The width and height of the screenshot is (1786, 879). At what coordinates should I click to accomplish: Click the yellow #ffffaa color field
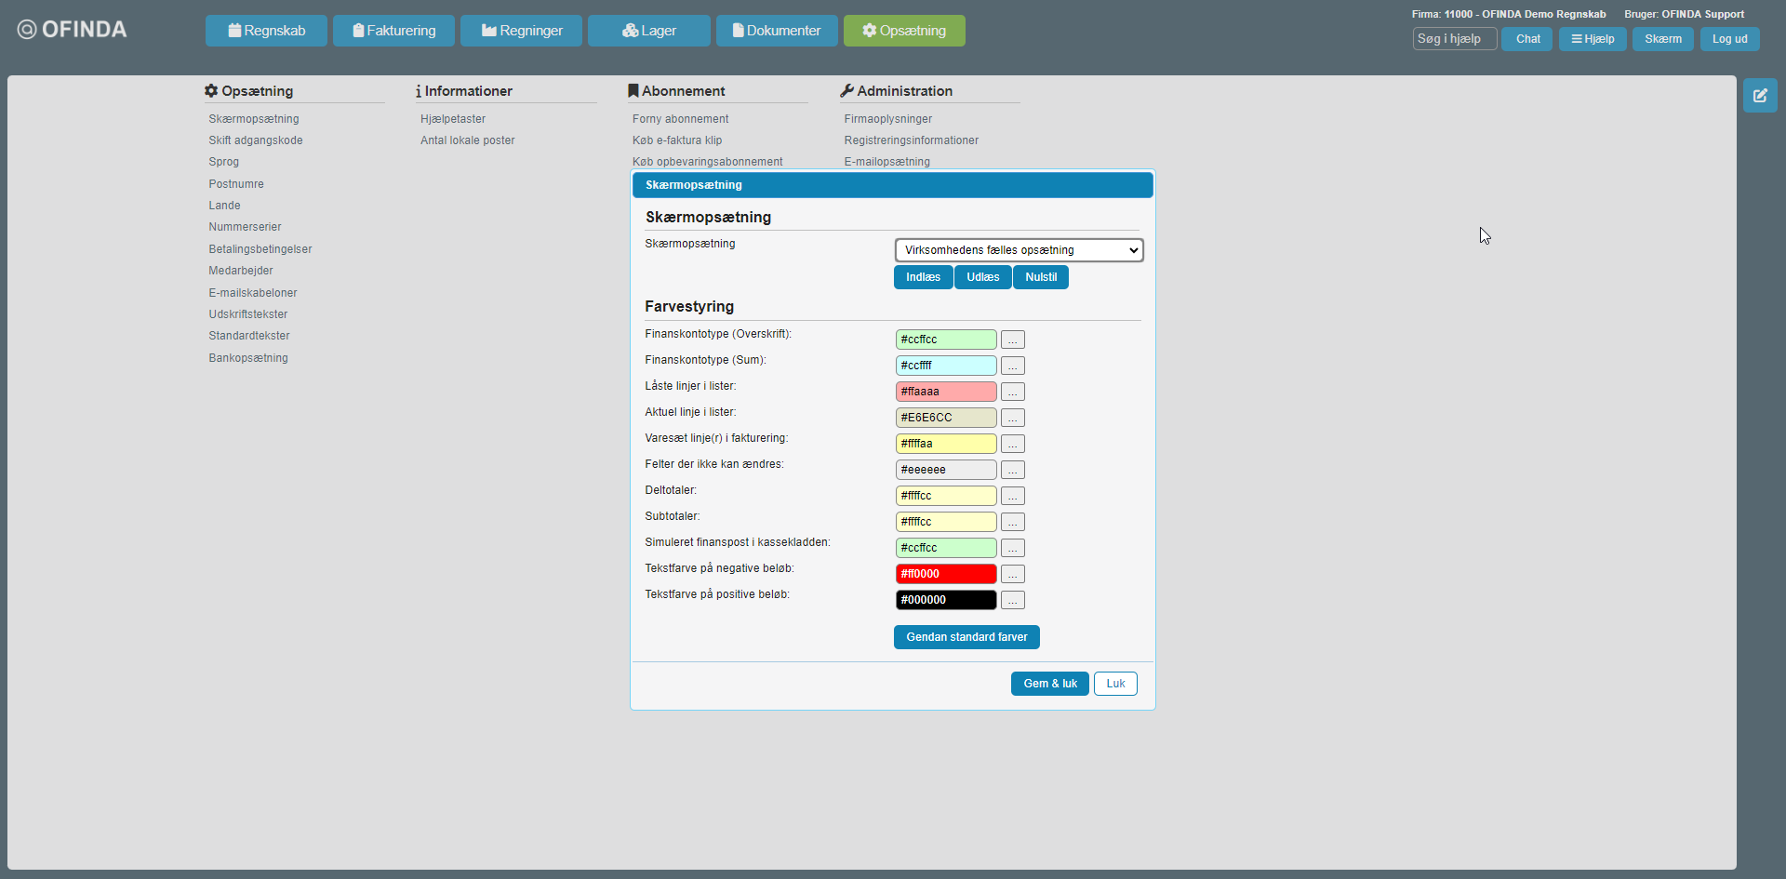tap(945, 444)
